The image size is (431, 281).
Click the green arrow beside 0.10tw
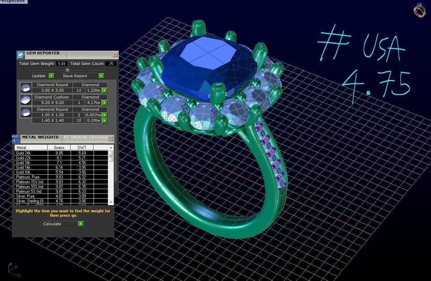coord(105,120)
